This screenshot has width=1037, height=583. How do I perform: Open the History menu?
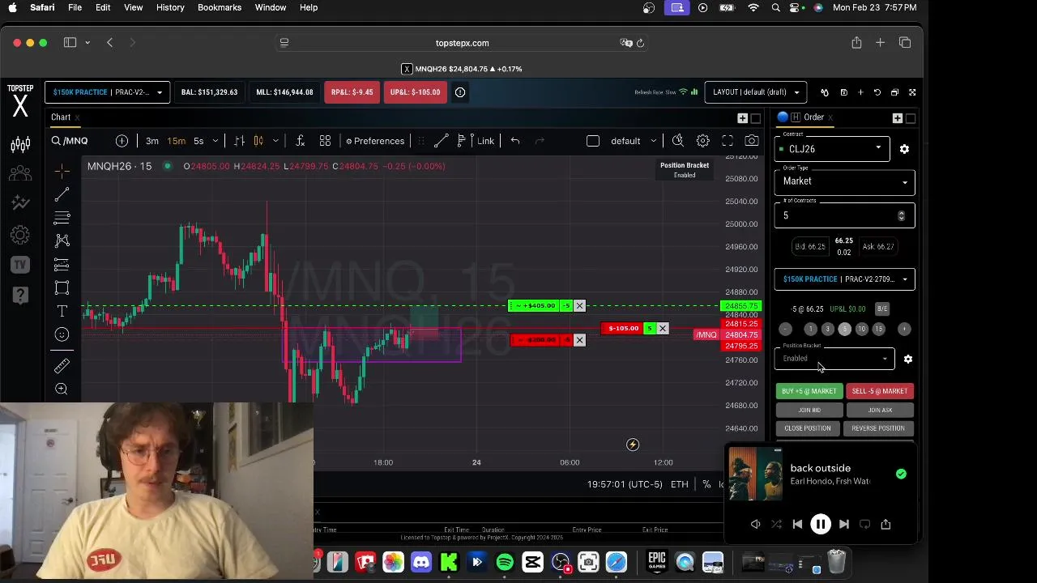(x=170, y=7)
